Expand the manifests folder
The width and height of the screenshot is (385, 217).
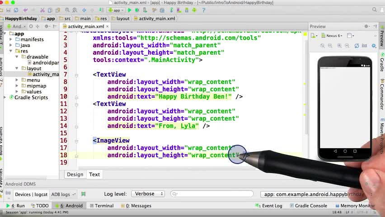click(11, 39)
